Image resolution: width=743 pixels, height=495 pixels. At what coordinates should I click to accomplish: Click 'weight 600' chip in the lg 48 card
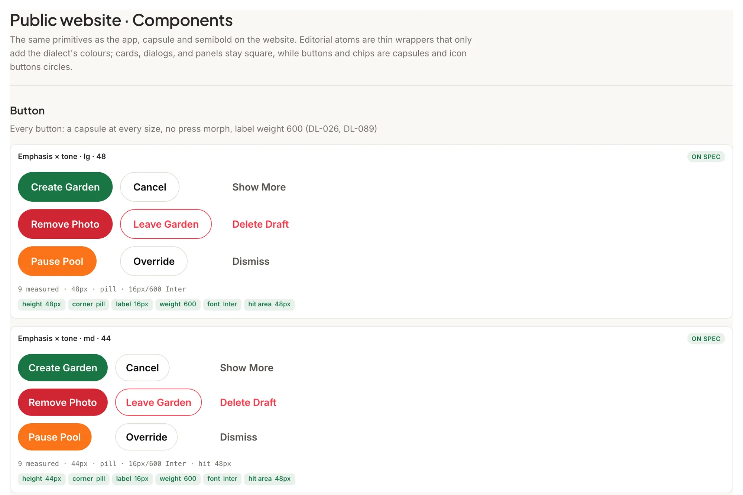click(x=178, y=304)
